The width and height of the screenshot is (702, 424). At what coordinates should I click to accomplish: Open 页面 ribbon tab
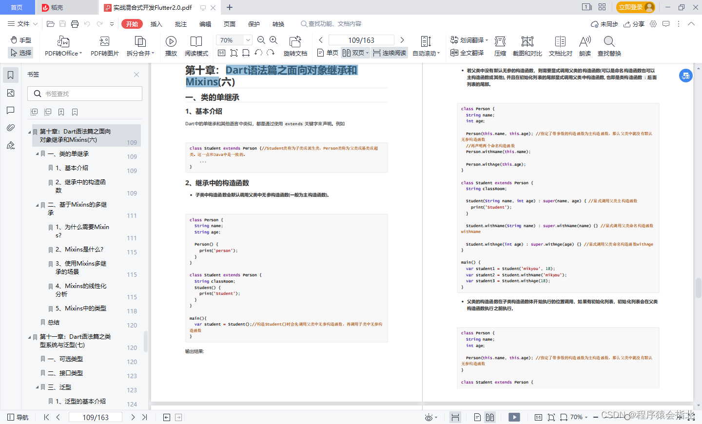(x=229, y=24)
